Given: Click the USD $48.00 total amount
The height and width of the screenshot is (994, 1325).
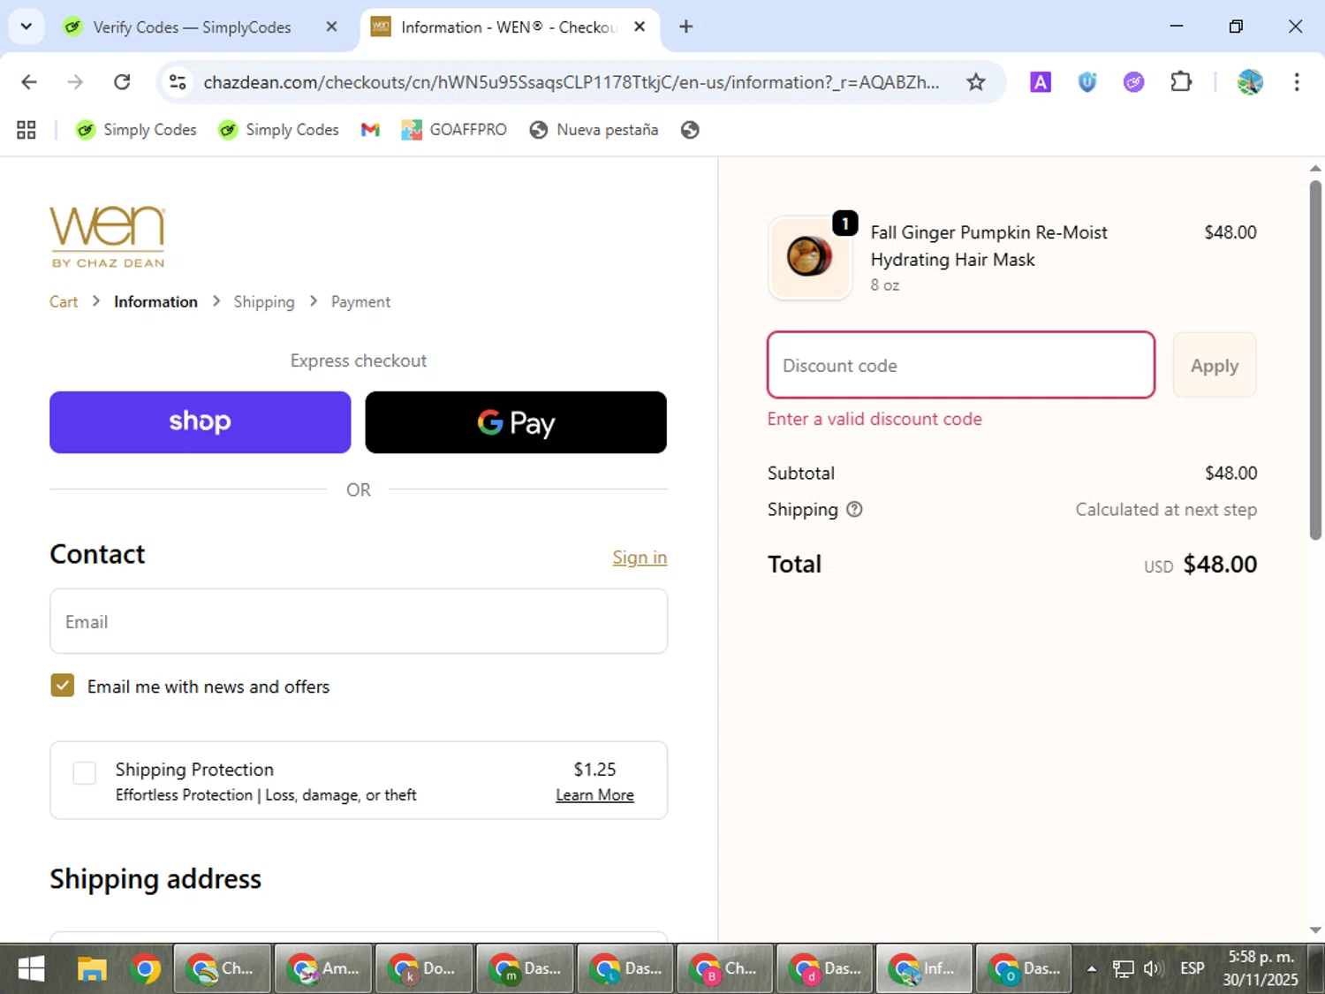Looking at the screenshot, I should point(1200,565).
